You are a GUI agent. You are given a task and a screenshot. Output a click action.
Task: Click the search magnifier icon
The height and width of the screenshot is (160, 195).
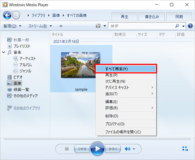pyautogui.click(x=177, y=26)
